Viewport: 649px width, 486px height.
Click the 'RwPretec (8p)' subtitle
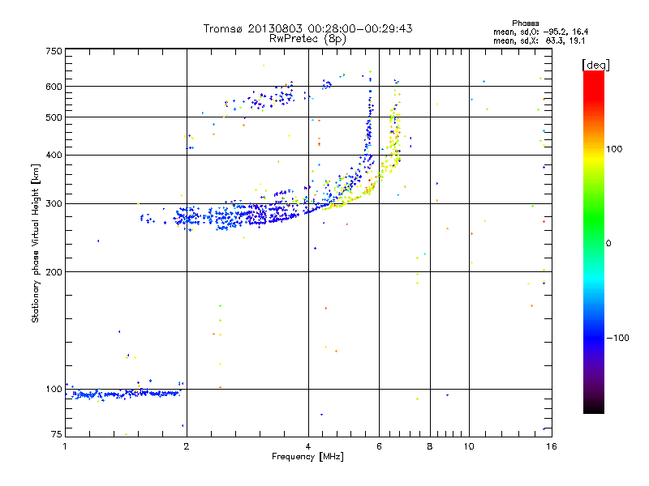coord(308,39)
